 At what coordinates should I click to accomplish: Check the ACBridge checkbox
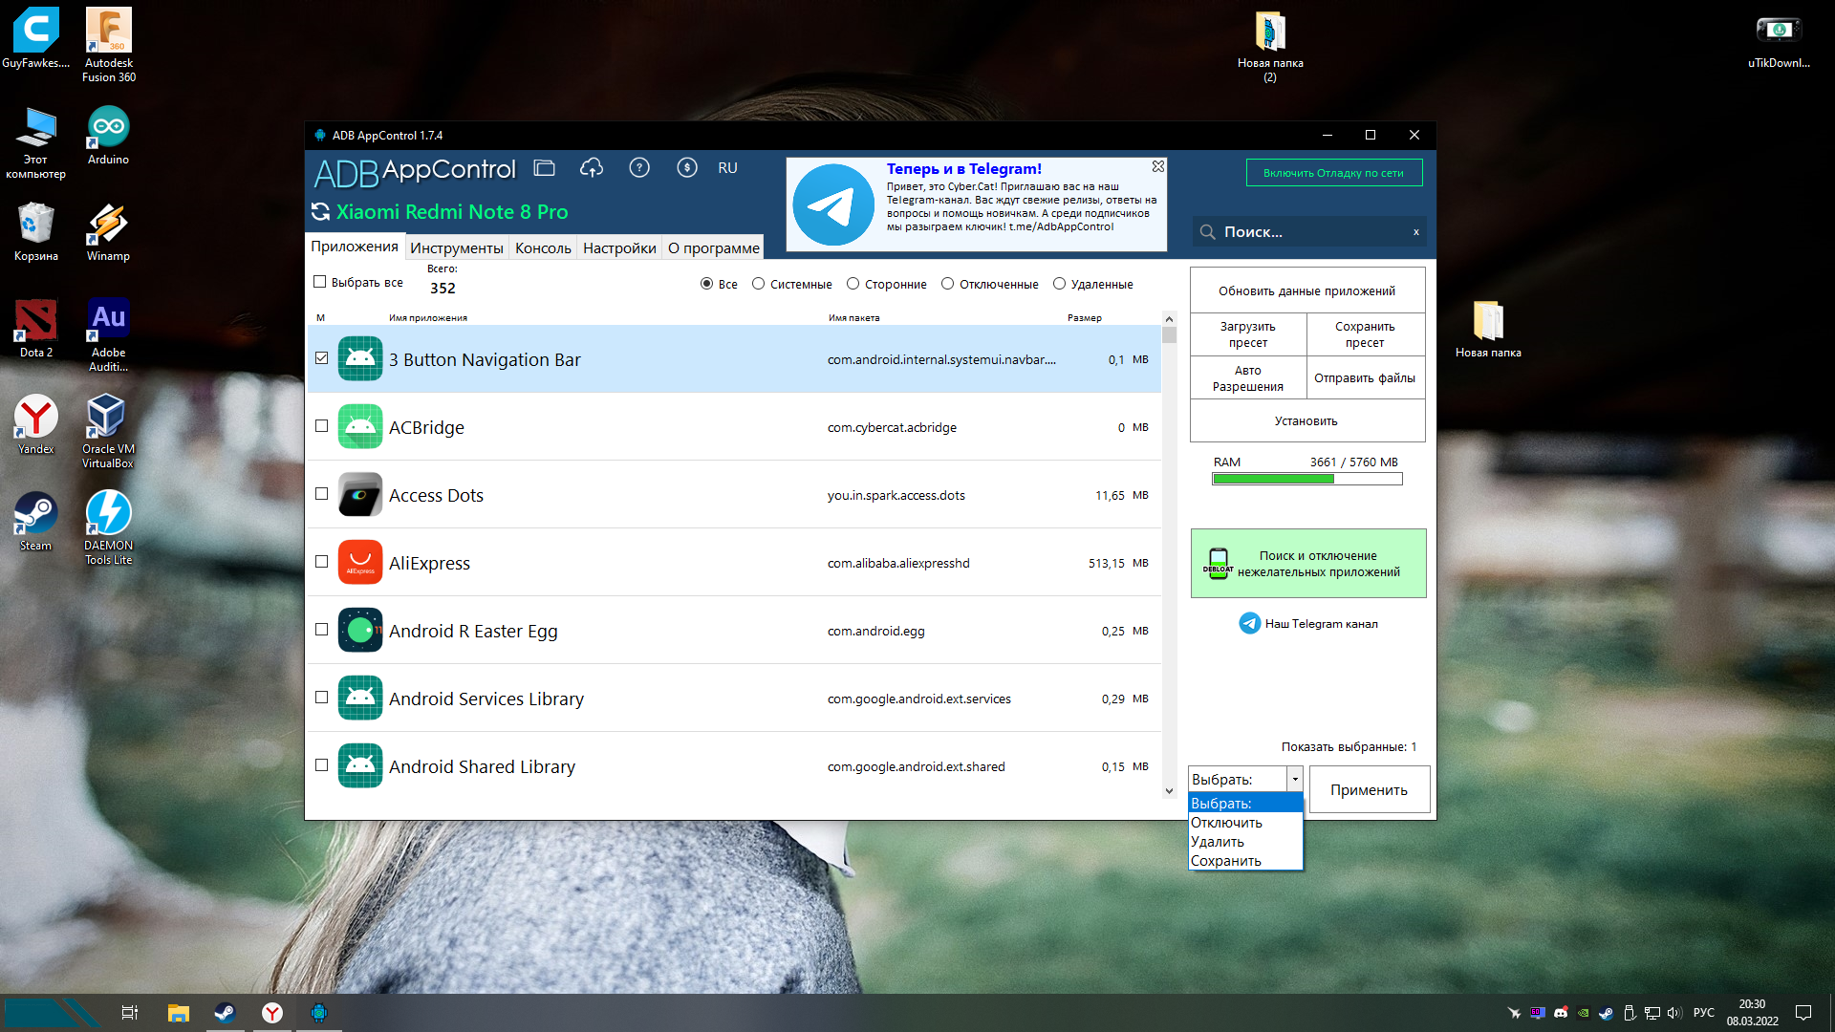point(322,426)
